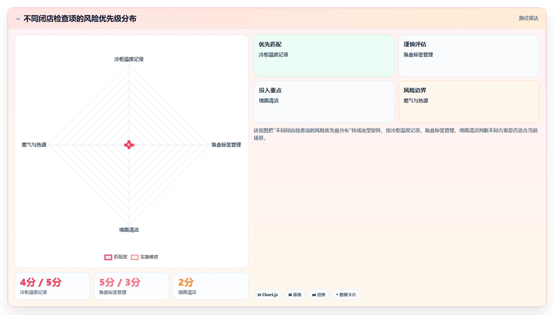Click the 2分 墙面清洁 score card
Screen dimensions: 554x315
(x=211, y=286)
